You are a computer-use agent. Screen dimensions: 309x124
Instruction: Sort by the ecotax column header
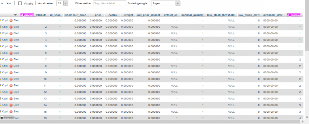[113, 15]
